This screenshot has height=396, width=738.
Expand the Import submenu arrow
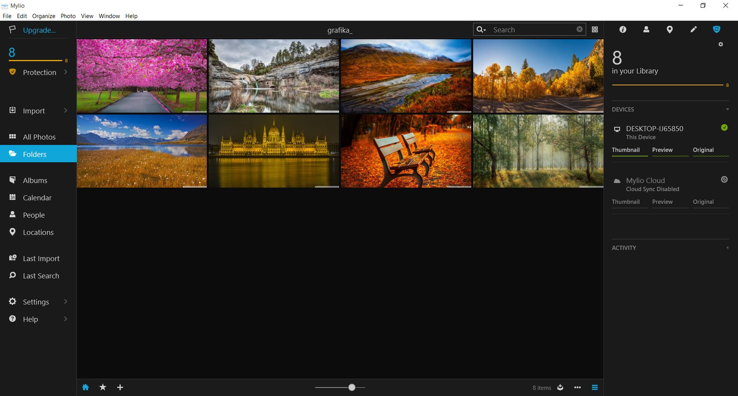tap(66, 110)
